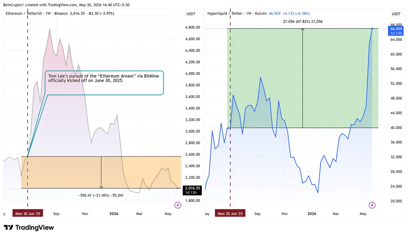Click the Sep label on the Hyperliquid time axis
408x237 pixels.
[x=257, y=214]
